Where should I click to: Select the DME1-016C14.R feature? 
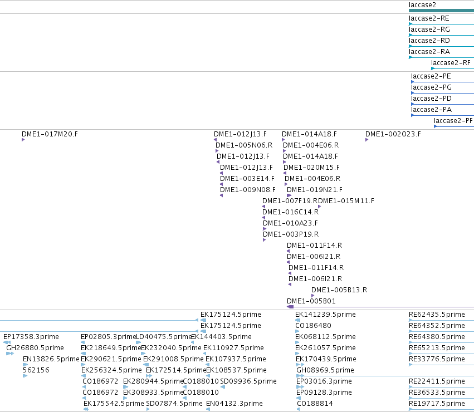[291, 212]
